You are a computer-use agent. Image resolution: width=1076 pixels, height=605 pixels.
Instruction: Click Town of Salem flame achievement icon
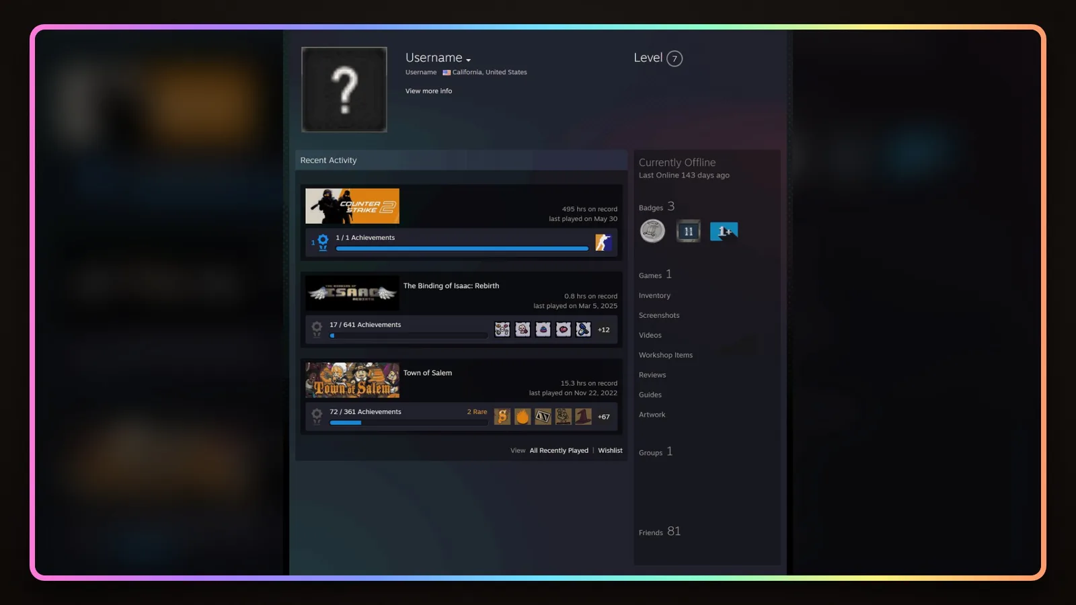click(523, 417)
